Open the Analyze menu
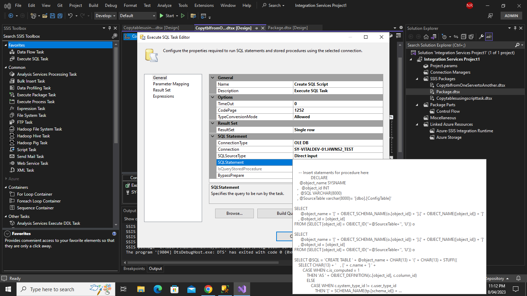Image resolution: width=527 pixels, height=296 pixels. coord(164,5)
